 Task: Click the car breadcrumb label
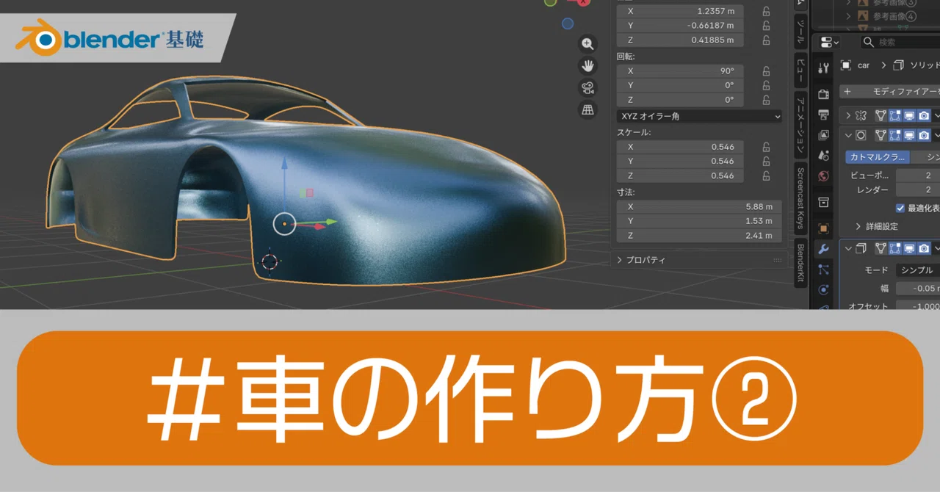tap(864, 65)
